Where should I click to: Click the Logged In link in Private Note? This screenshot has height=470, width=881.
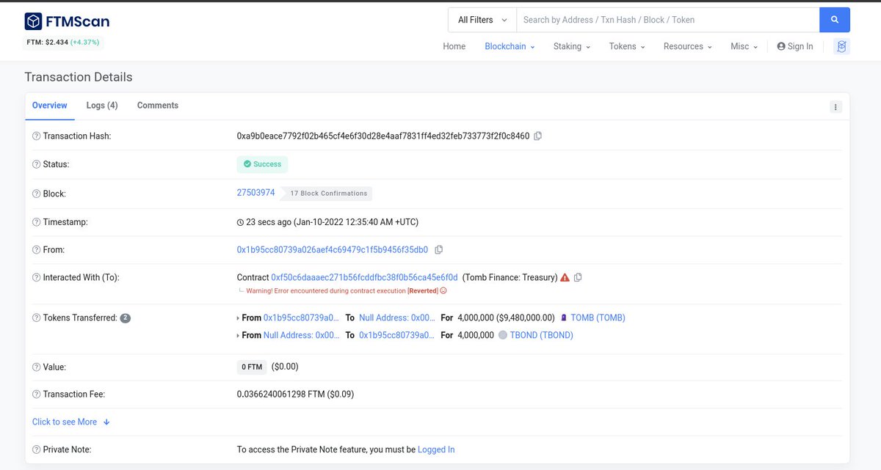[435, 449]
